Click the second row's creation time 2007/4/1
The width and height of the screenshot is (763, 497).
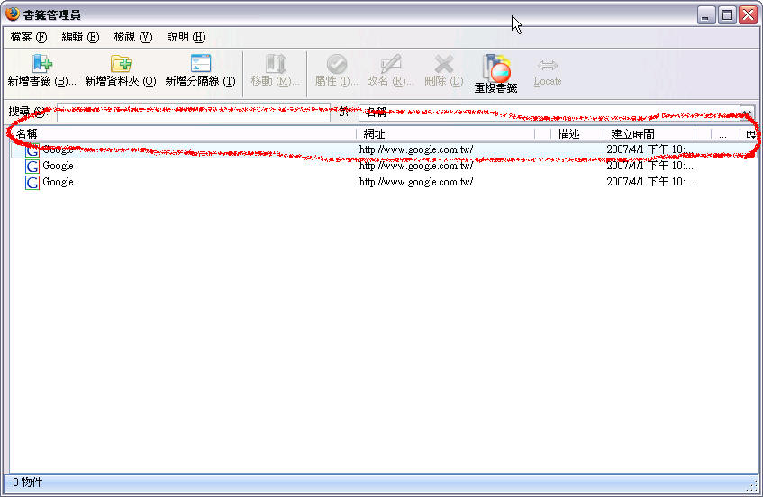coord(649,166)
